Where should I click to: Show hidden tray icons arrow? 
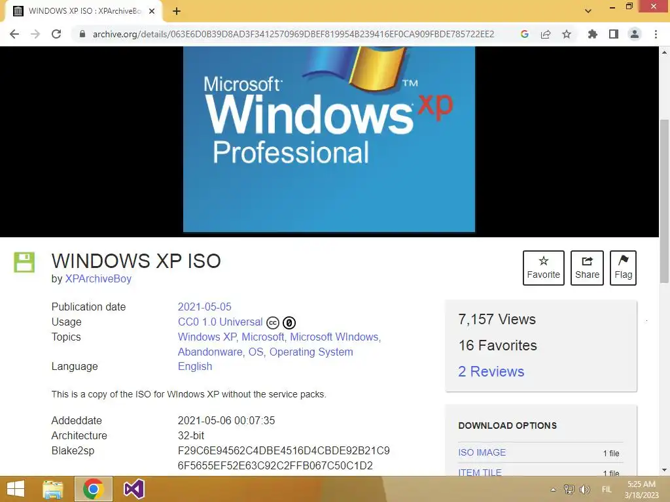click(x=554, y=490)
